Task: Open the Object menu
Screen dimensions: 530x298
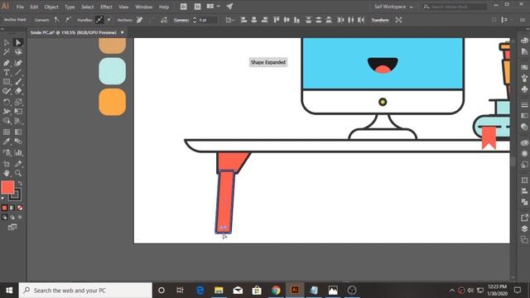Action: 51,7
